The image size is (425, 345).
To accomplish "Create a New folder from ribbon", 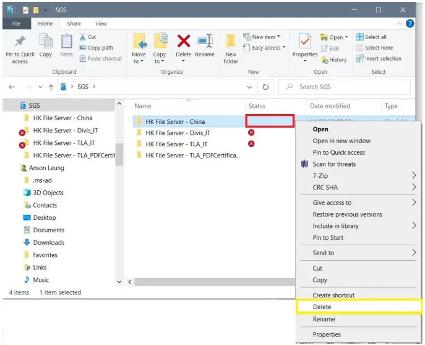I will pos(231,43).
